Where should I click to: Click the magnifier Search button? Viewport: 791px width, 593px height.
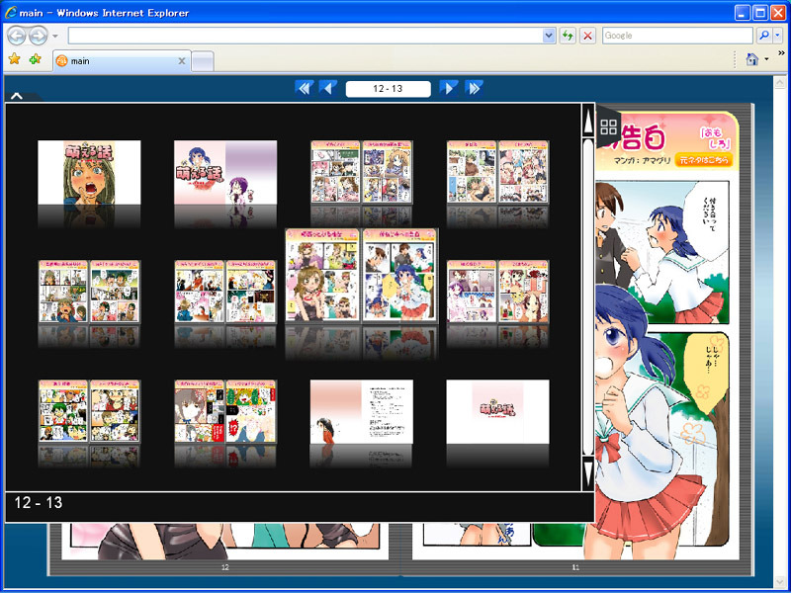(764, 36)
